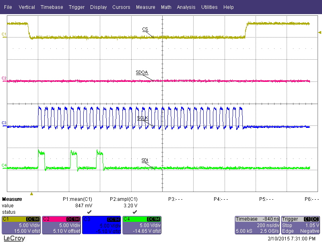Screen dimensions: 322x242
Task: Open the Trigger menu
Action: point(76,7)
